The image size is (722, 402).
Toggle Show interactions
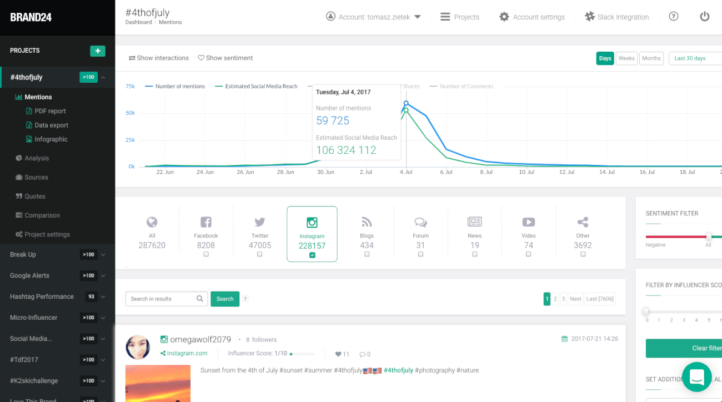tap(159, 58)
